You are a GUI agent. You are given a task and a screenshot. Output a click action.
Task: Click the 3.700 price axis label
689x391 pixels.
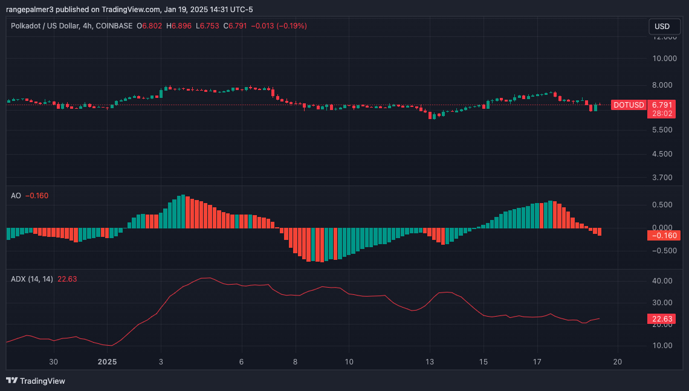662,178
